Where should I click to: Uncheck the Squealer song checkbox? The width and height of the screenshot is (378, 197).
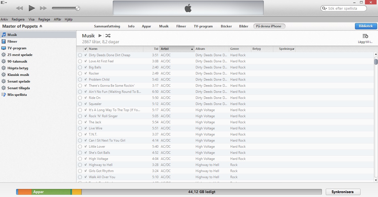[x=86, y=104]
